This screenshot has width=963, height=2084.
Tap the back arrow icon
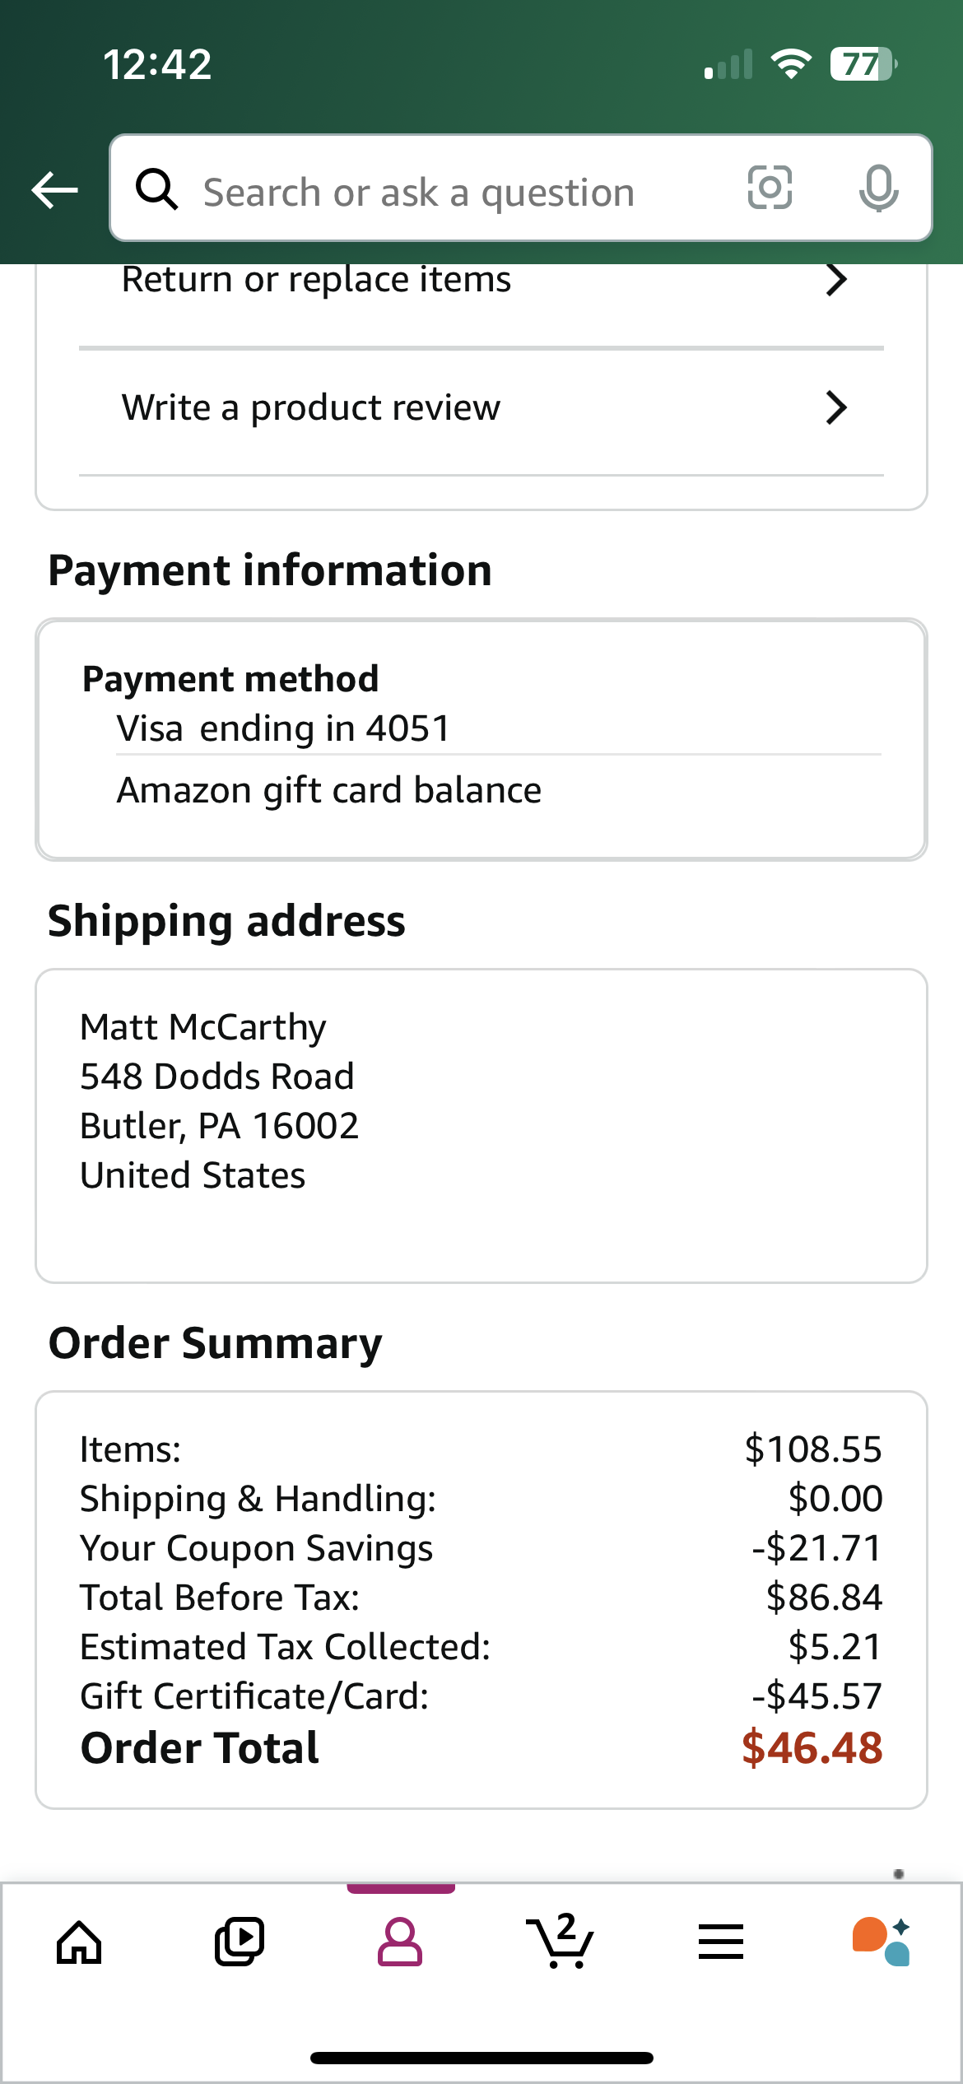click(54, 190)
